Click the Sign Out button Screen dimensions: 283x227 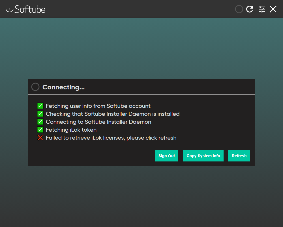166,156
